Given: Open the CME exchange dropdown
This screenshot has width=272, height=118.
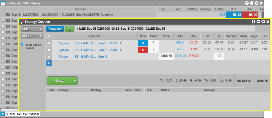Looking at the screenshot, I should point(32,29).
